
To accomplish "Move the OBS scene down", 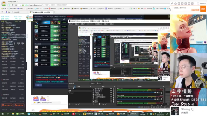I will click(79, 104).
